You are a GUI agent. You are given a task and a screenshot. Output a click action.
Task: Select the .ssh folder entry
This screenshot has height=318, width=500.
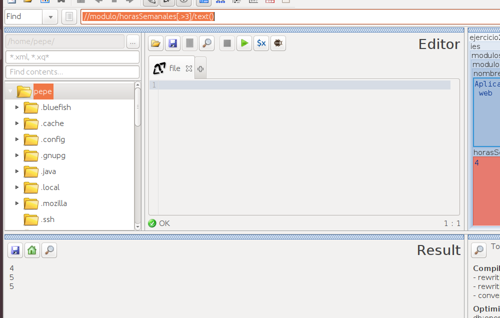click(x=48, y=219)
